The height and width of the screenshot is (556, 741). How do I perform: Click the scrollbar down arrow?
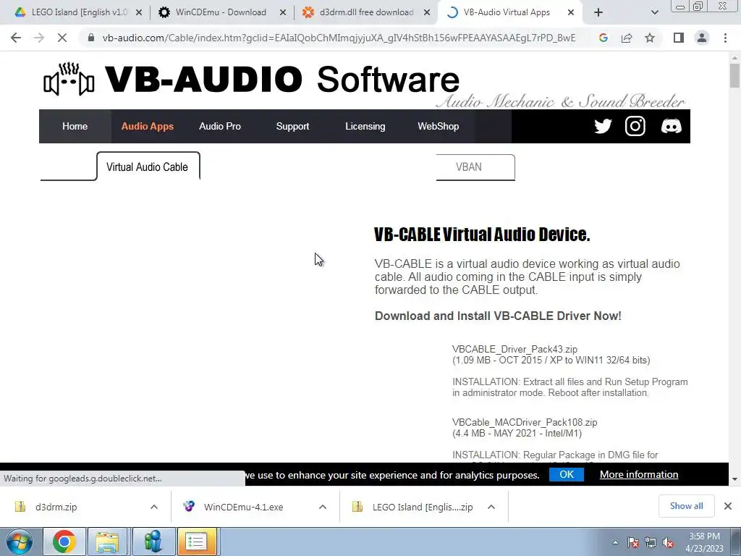(x=734, y=479)
